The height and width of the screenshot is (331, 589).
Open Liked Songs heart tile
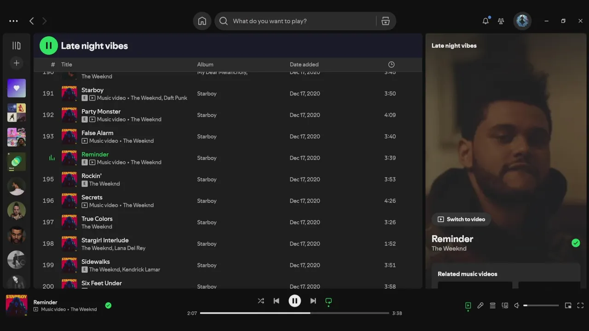coord(17,88)
